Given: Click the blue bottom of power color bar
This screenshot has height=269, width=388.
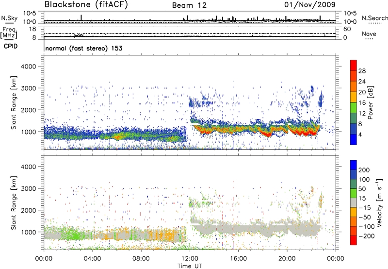Looking at the screenshot, I should click(354, 139).
